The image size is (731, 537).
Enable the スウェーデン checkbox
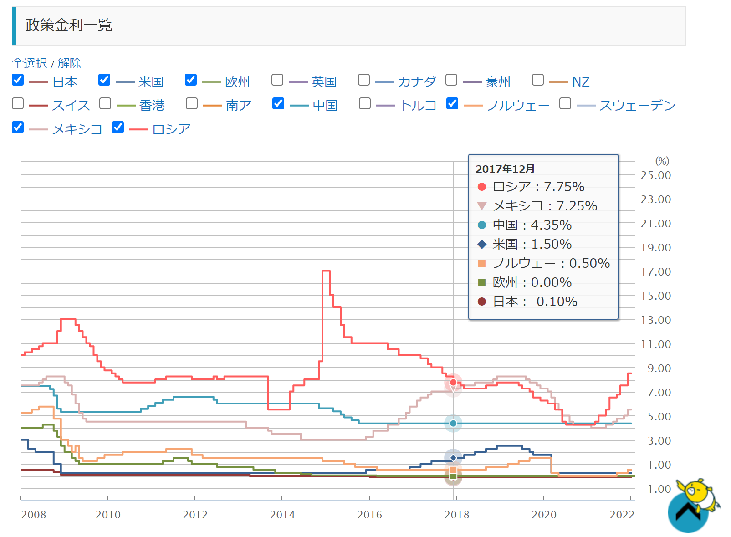[x=565, y=103]
